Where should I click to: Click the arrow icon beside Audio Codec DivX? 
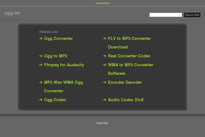[105, 100]
